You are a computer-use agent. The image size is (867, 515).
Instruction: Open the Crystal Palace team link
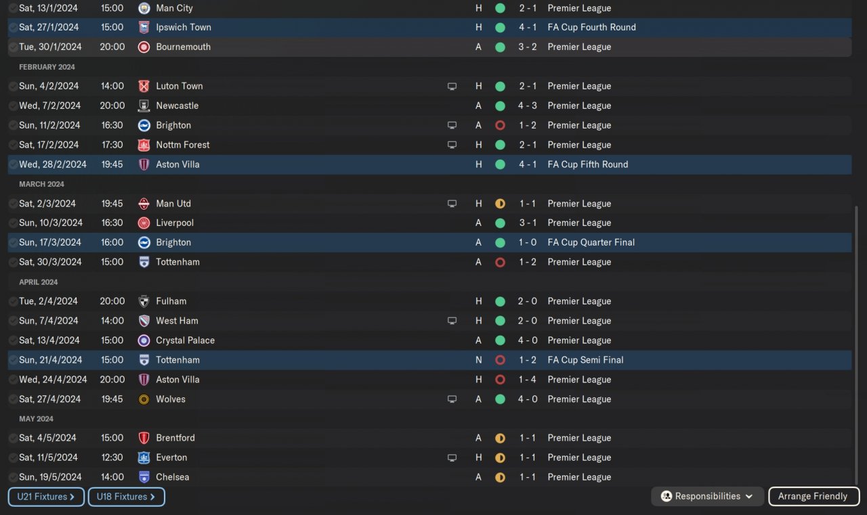pyautogui.click(x=185, y=340)
